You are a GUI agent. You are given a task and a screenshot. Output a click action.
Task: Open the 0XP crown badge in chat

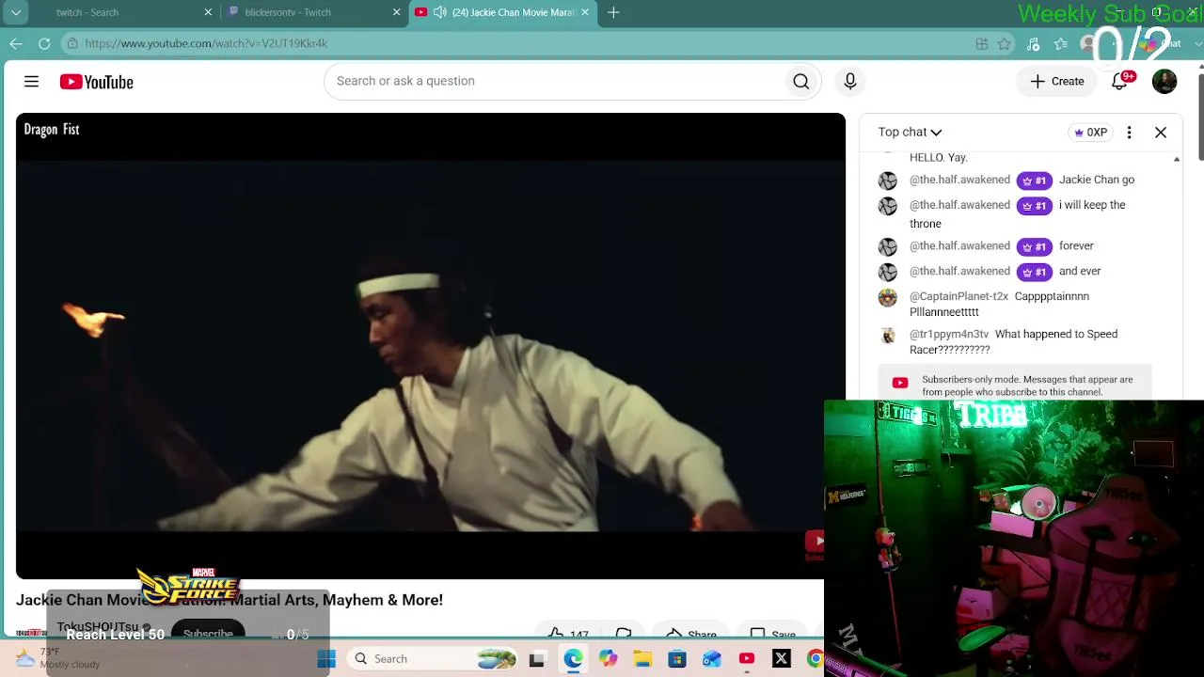(1091, 133)
